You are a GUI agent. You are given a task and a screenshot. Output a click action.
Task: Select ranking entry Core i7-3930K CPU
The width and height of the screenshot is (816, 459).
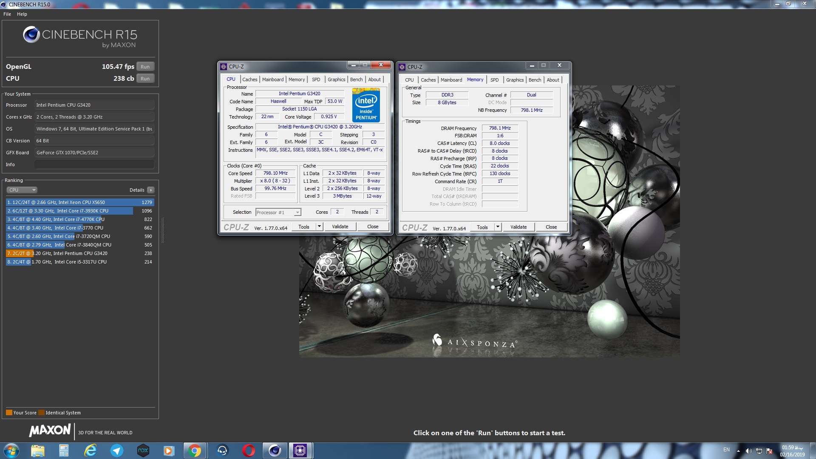point(80,211)
